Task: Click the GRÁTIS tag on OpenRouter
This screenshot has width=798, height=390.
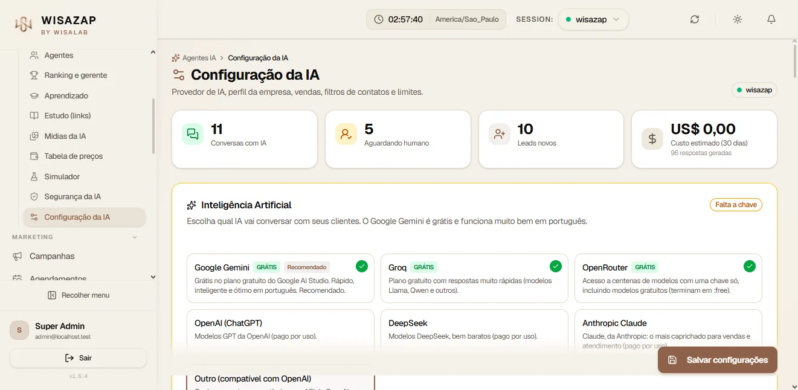Action: pos(645,267)
